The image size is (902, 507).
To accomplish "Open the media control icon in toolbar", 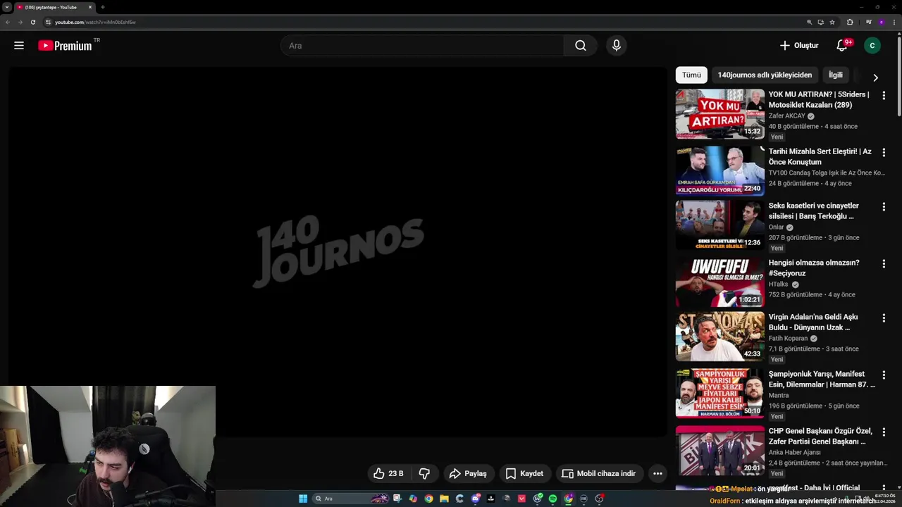I will [868, 22].
